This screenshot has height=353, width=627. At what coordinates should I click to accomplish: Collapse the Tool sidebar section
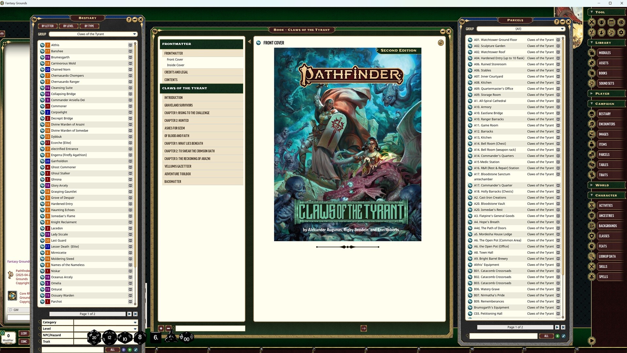592,12
